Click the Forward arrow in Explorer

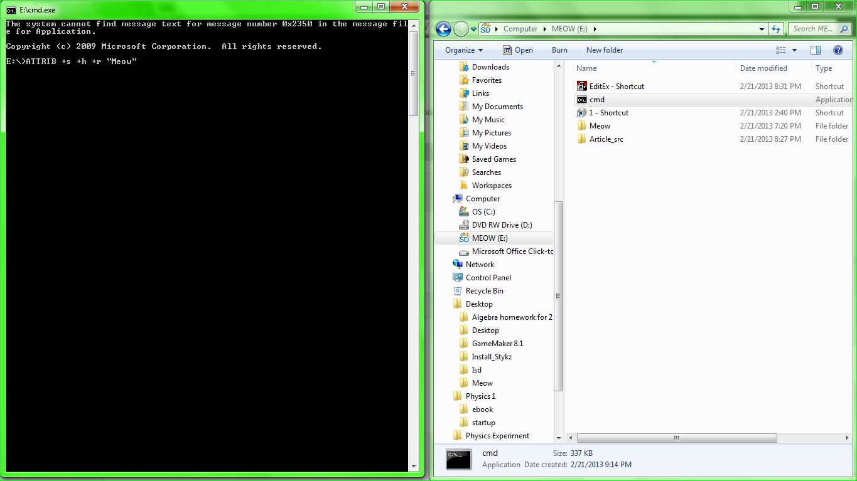pyautogui.click(x=461, y=29)
